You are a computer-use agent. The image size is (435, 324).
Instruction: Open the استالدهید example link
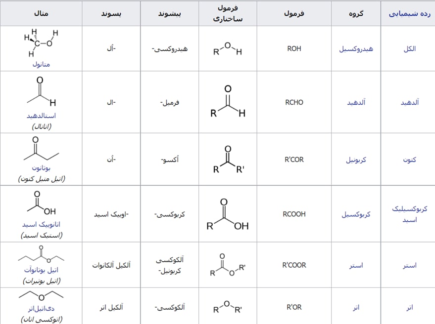point(41,116)
